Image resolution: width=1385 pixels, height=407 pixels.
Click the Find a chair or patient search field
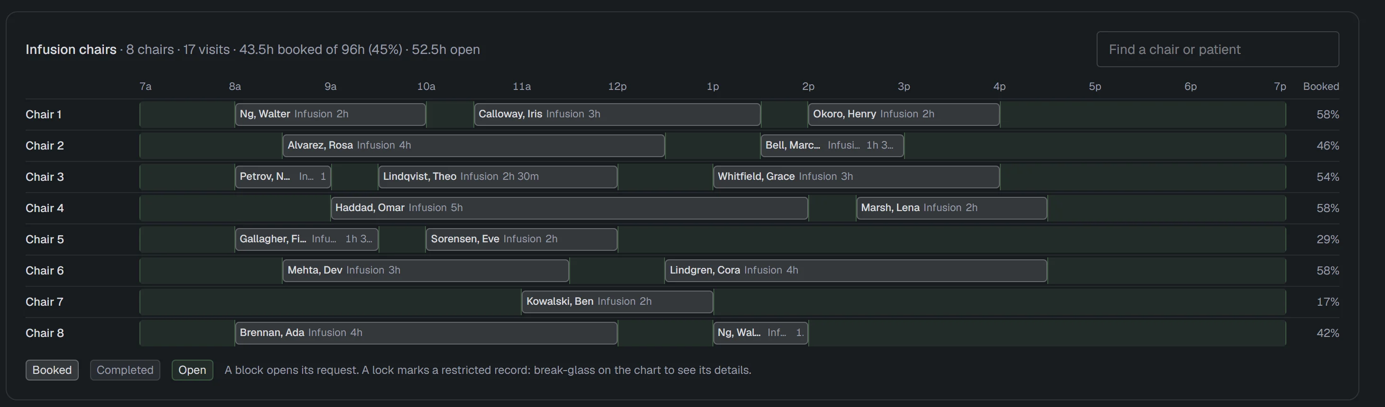pos(1217,49)
